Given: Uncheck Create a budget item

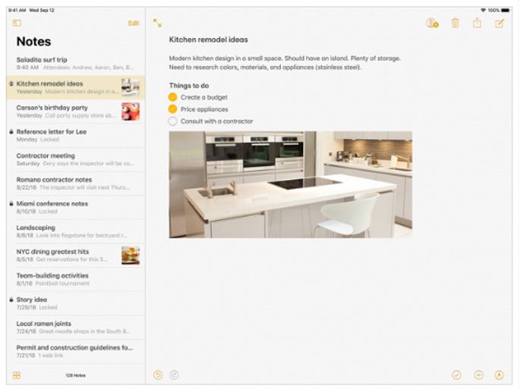Looking at the screenshot, I should pos(172,97).
